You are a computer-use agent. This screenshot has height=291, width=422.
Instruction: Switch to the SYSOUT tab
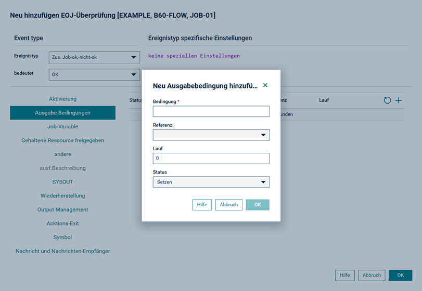click(x=63, y=182)
